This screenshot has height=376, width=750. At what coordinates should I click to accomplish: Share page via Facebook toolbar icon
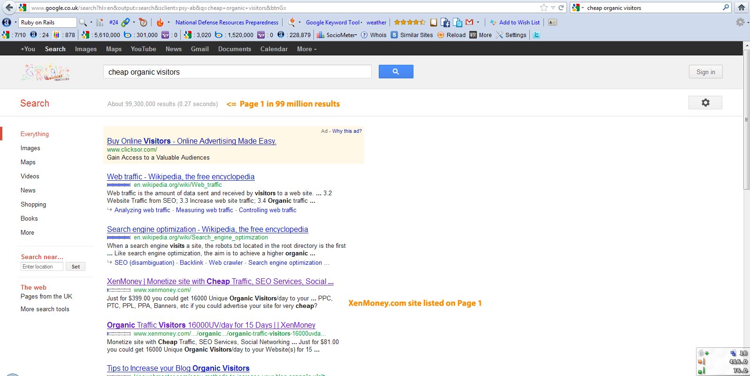[x=445, y=22]
